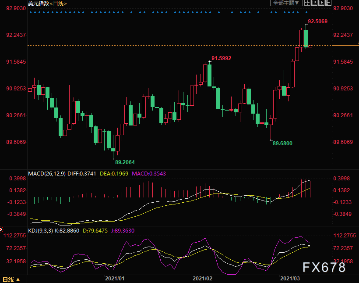Click the play-forward chart axis icon

coord(321,3)
